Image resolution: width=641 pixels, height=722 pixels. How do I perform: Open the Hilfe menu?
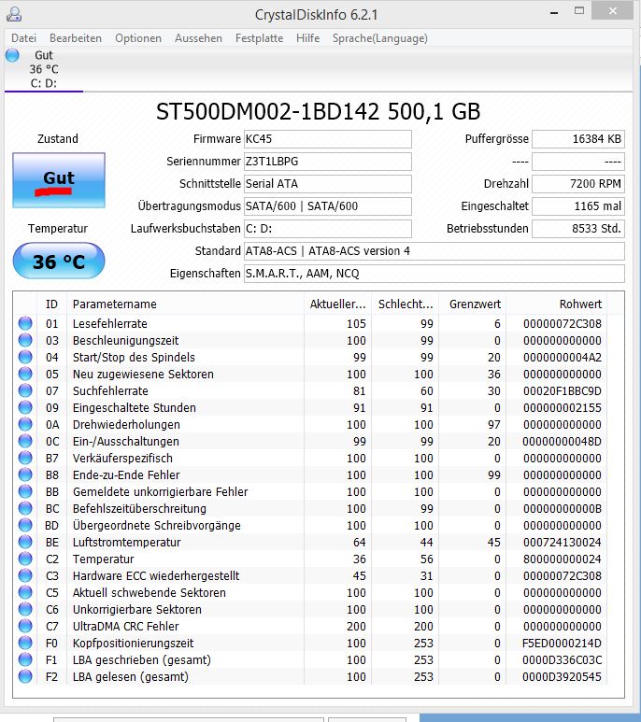[308, 38]
